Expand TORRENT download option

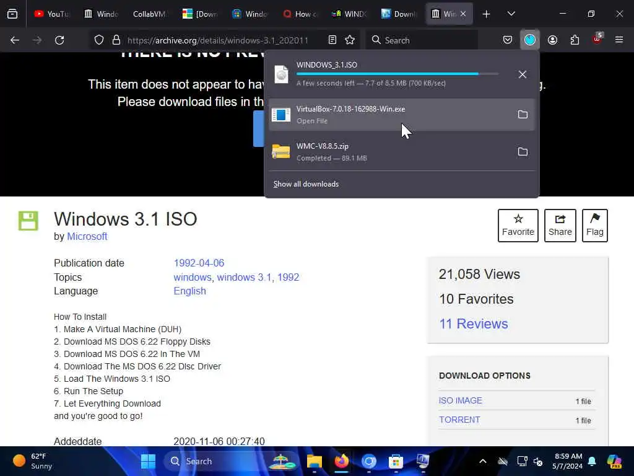[459, 420]
